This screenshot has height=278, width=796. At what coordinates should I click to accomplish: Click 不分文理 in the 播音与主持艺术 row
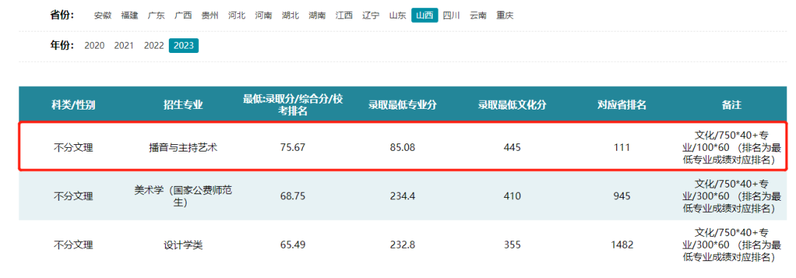74,148
